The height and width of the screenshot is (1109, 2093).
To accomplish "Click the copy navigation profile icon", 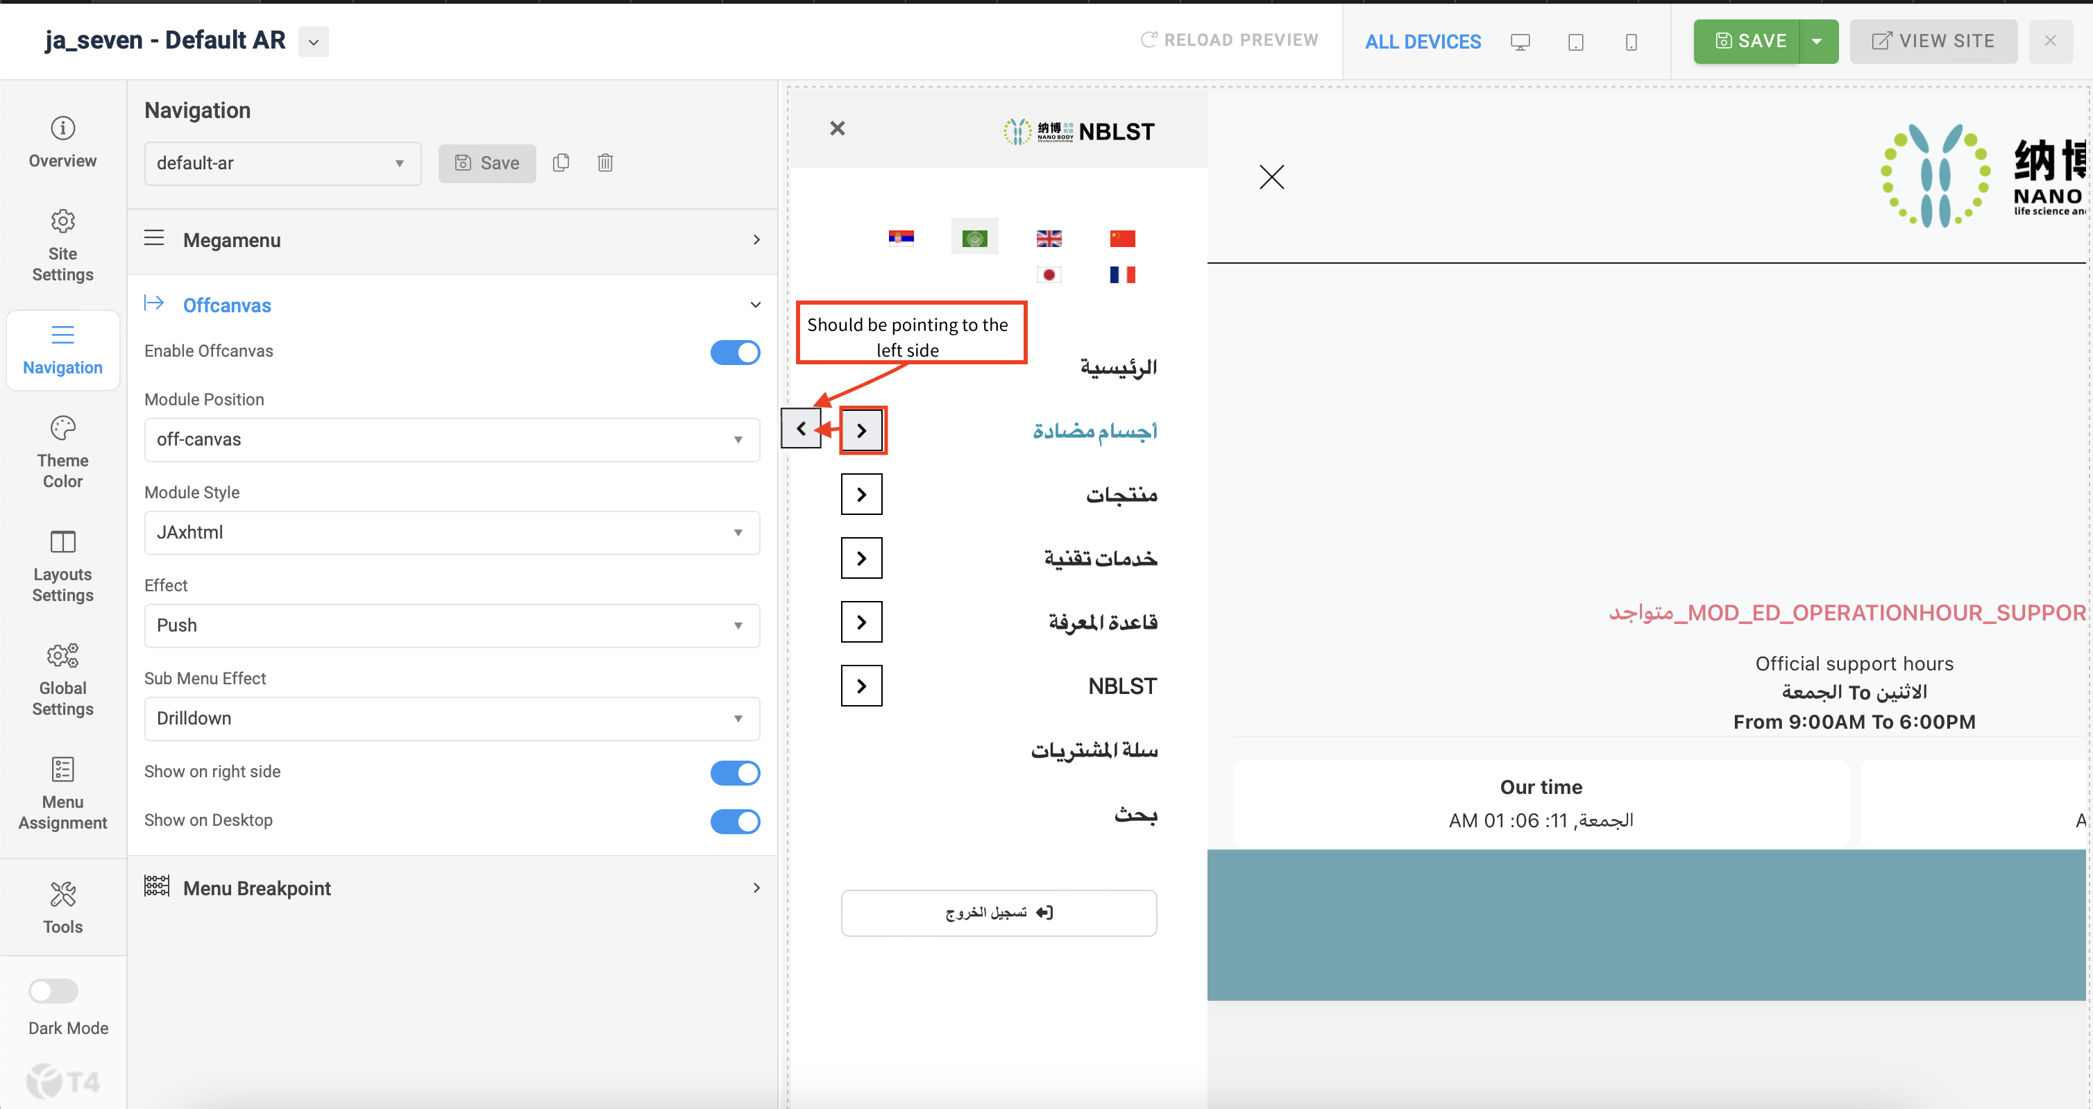I will pyautogui.click(x=561, y=162).
